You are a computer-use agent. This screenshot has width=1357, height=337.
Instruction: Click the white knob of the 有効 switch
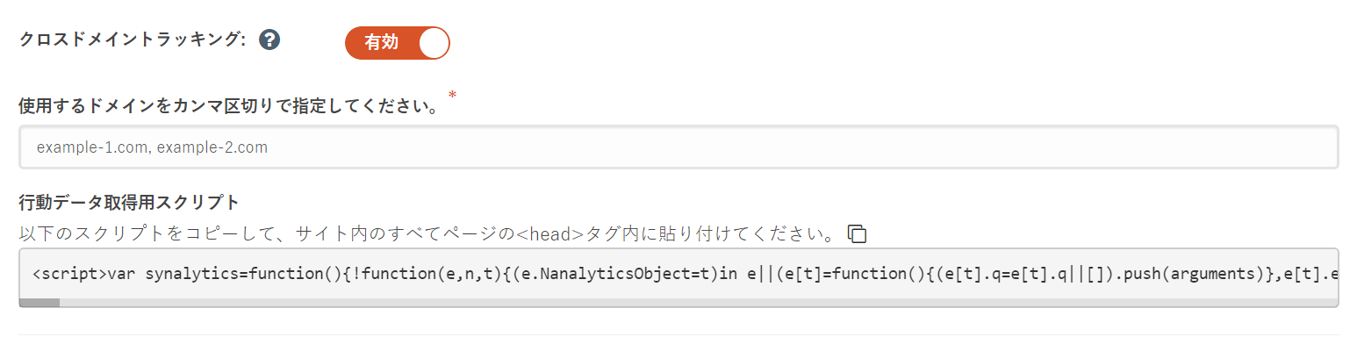[x=434, y=42]
